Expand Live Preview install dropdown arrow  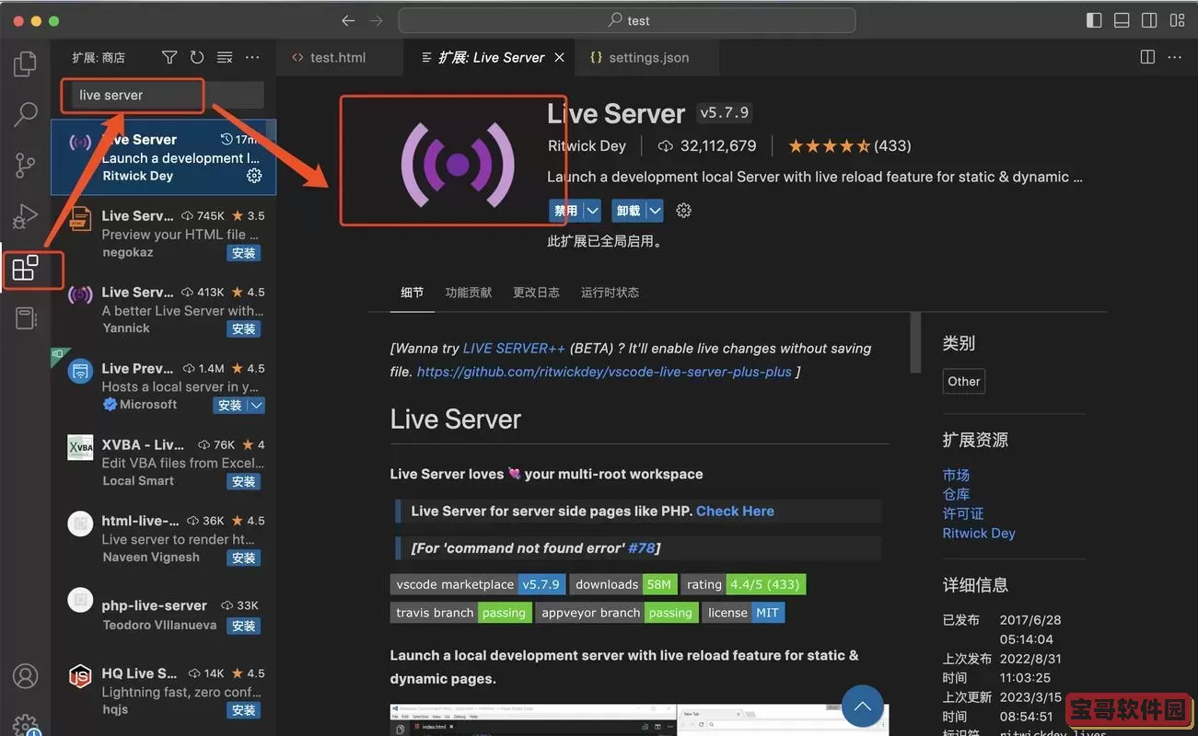click(256, 405)
